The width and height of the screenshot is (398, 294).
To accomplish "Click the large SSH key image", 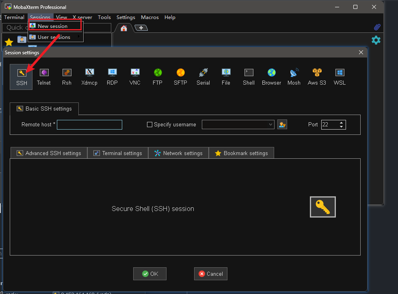I will coord(322,207).
